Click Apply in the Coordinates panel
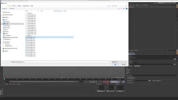This screenshot has width=178, height=100. coord(120,91)
